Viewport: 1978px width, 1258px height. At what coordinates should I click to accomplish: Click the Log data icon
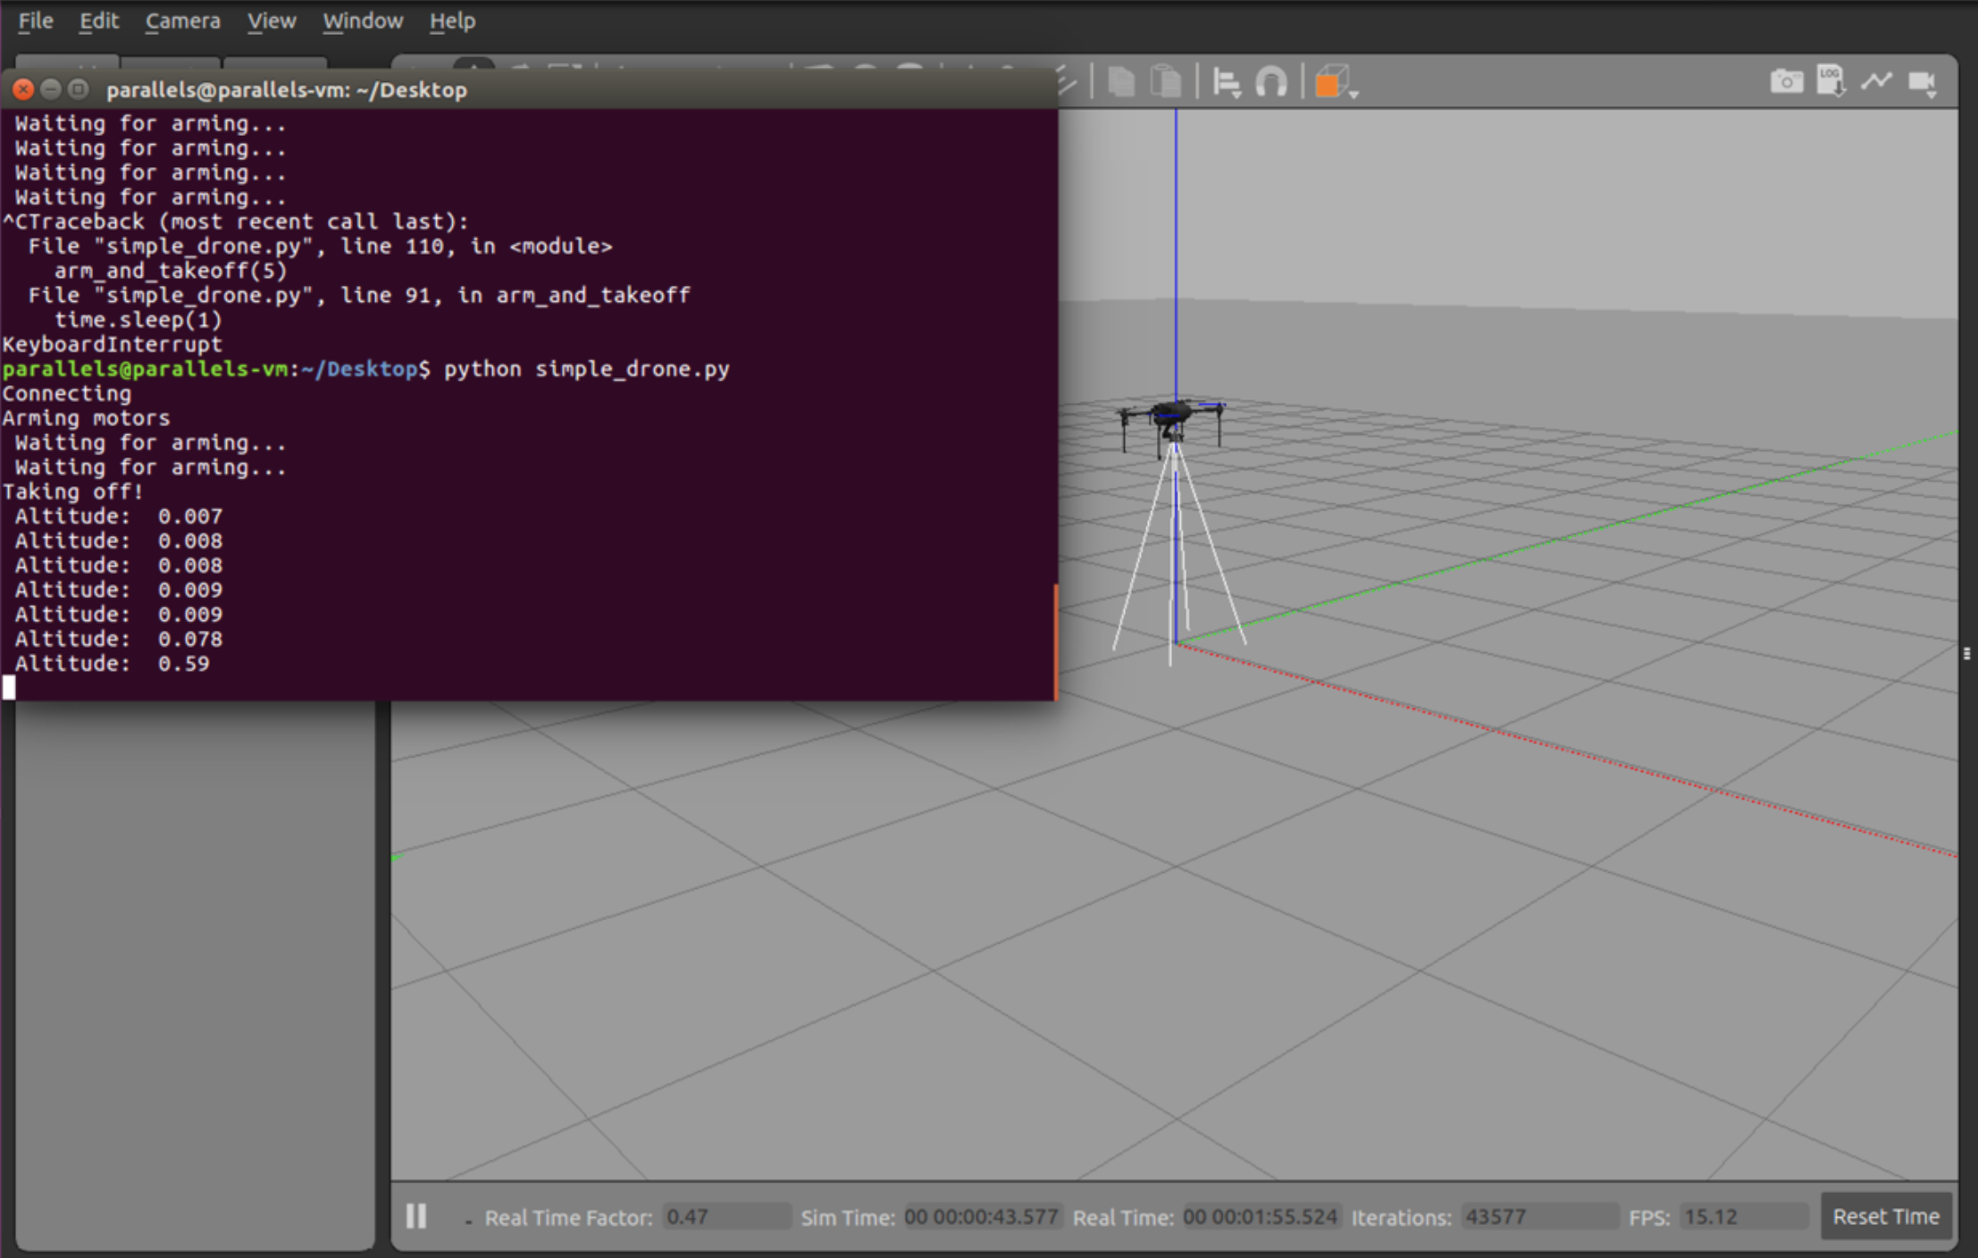pyautogui.click(x=1831, y=82)
